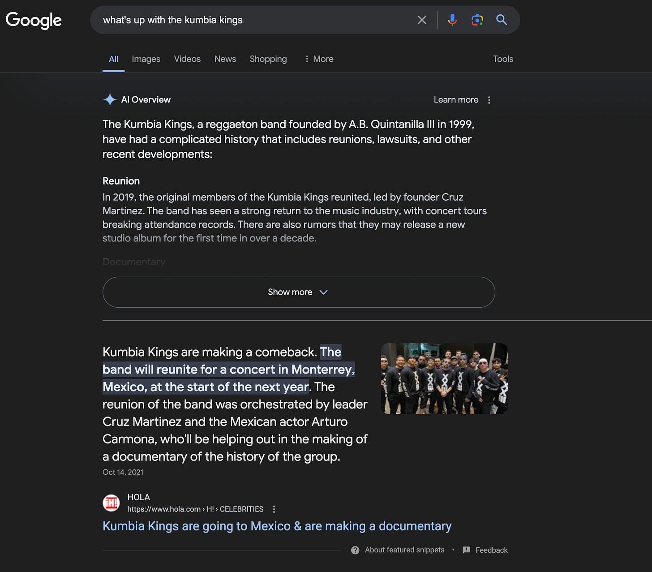This screenshot has height=572, width=652.
Task: Click the AI Overview sparkle icon
Action: click(110, 99)
